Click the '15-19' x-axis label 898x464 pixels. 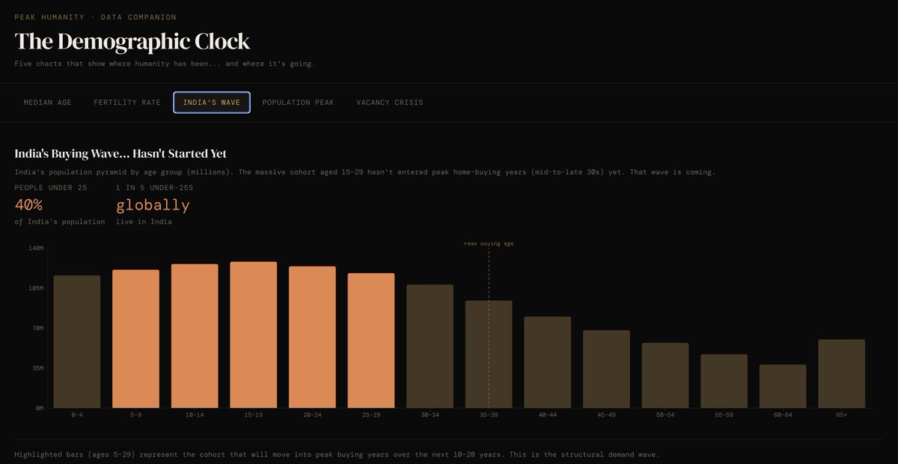coord(254,415)
